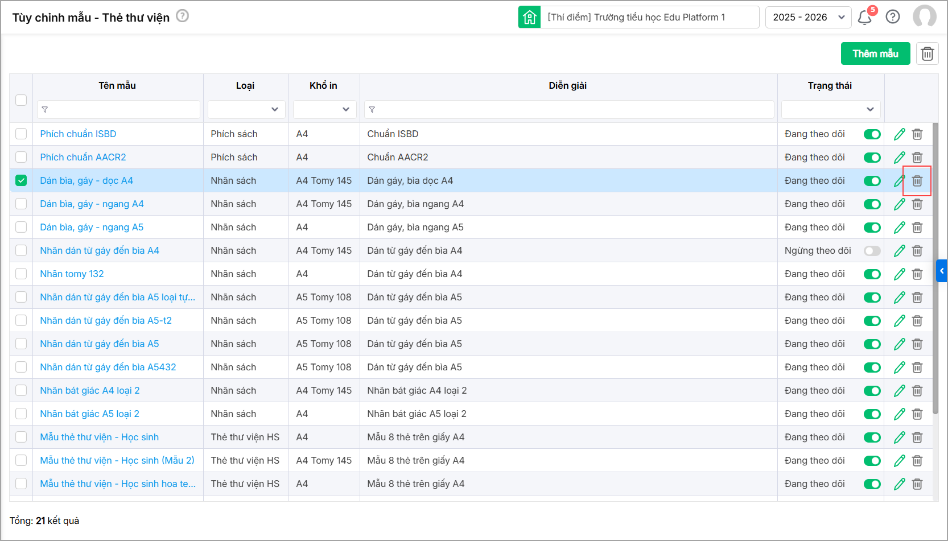Delete the Nhãn bát giác A4 loại 2 row
Viewport: 948px width, 541px height.
pyautogui.click(x=917, y=391)
